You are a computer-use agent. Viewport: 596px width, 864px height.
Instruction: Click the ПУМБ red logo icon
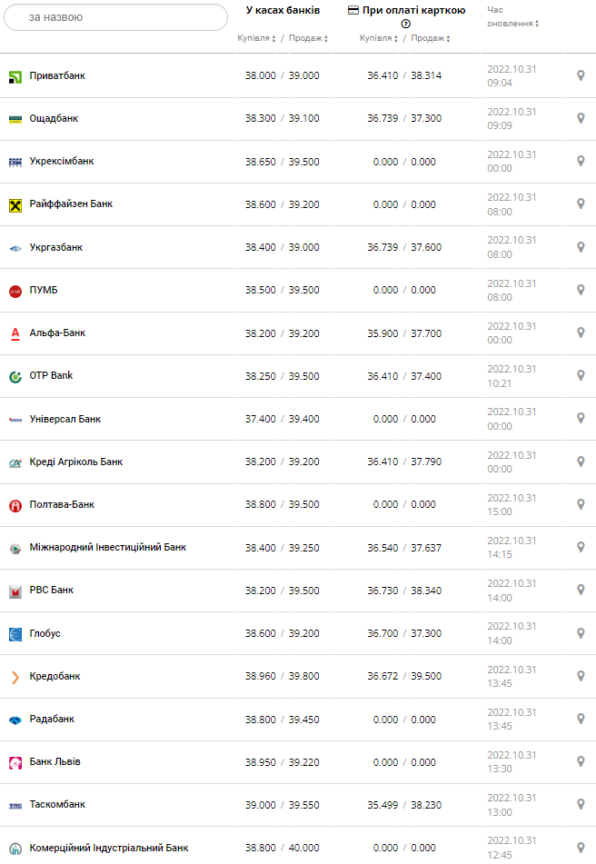(15, 291)
